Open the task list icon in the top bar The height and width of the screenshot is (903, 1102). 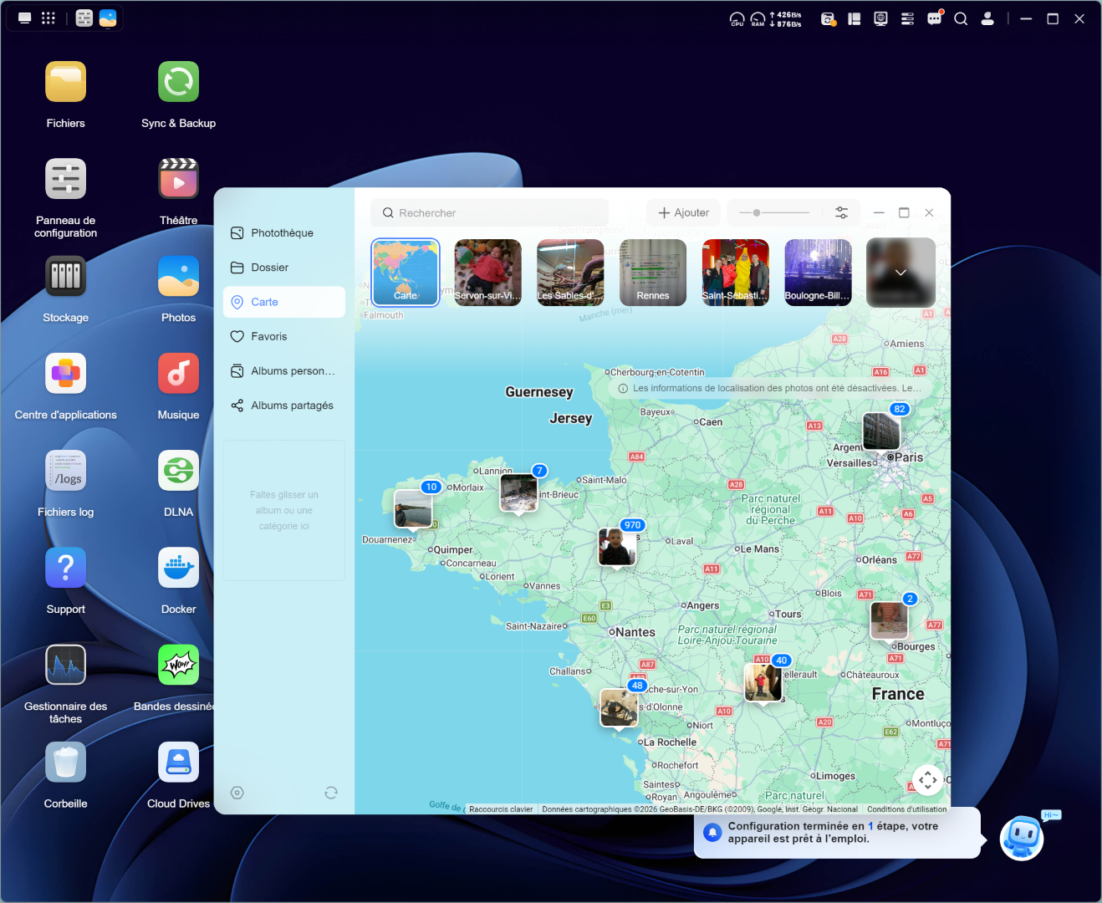pyautogui.click(x=907, y=18)
